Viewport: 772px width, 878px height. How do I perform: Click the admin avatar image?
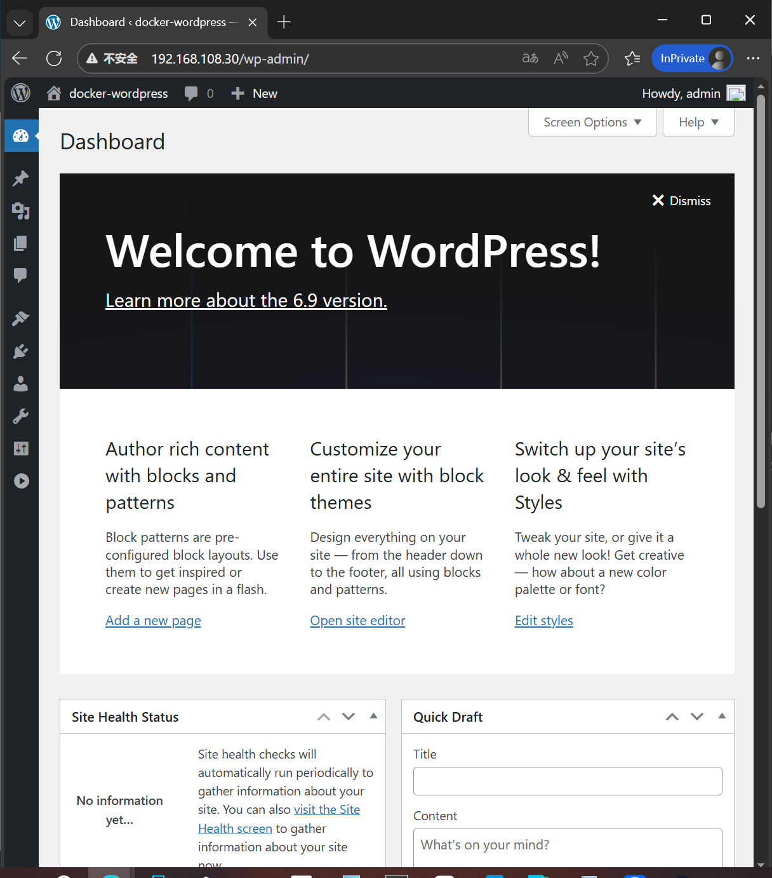click(x=736, y=93)
